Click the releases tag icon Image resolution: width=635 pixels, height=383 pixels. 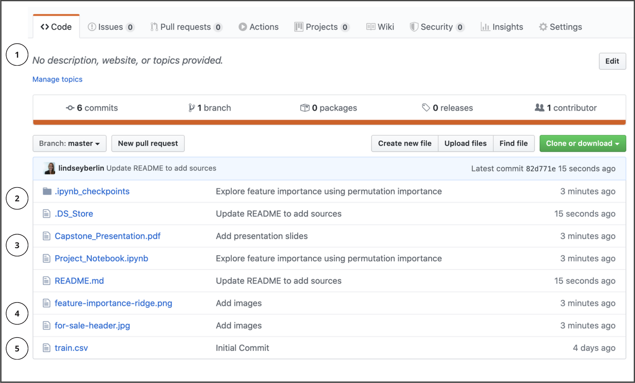click(x=426, y=108)
